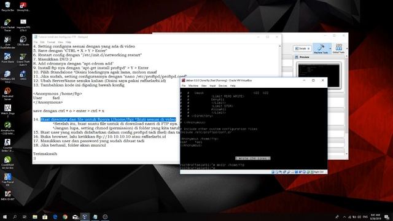Viewport: 393px width, 221px height.
Task: Launch Grand Theft Auto V shortcut
Action: click(23, 60)
